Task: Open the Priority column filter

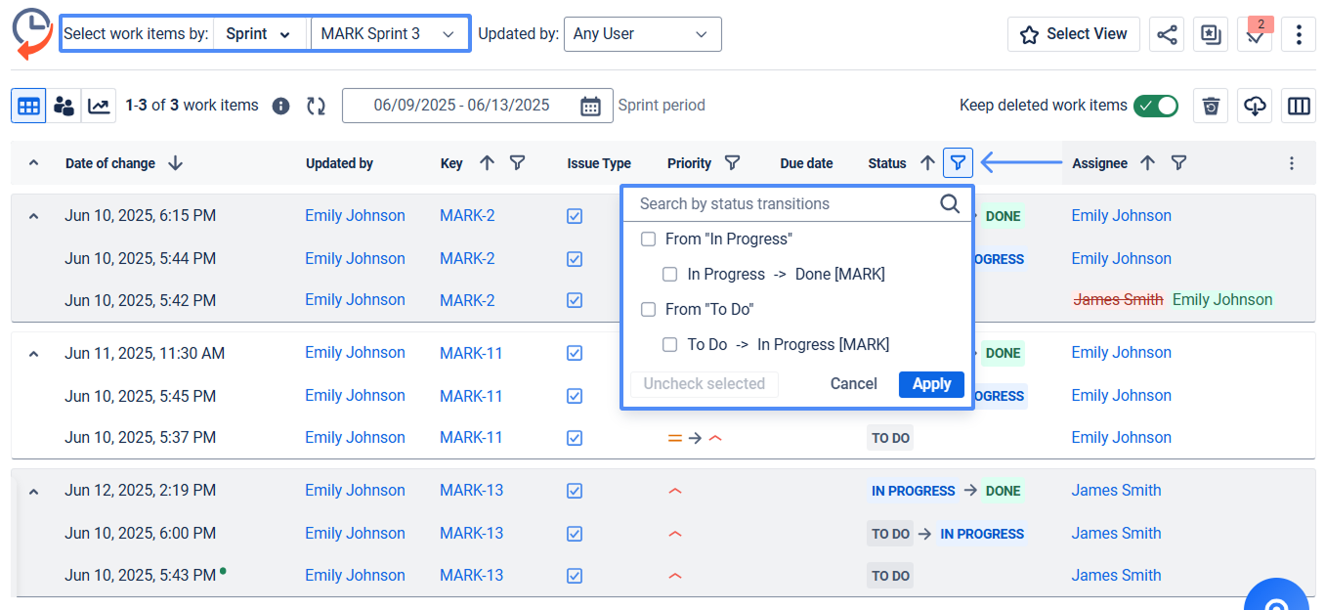Action: point(731,163)
